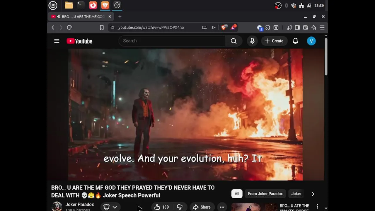
Task: Open OBS Studio from the panel
Action: tap(117, 5)
